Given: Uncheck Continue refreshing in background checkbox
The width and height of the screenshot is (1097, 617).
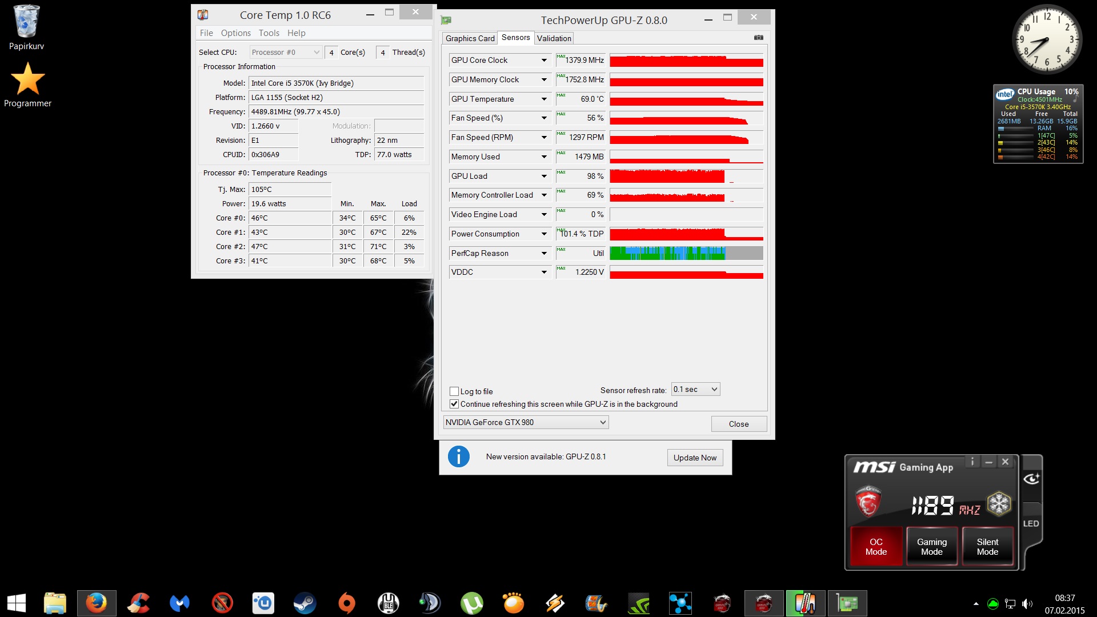Looking at the screenshot, I should (454, 404).
